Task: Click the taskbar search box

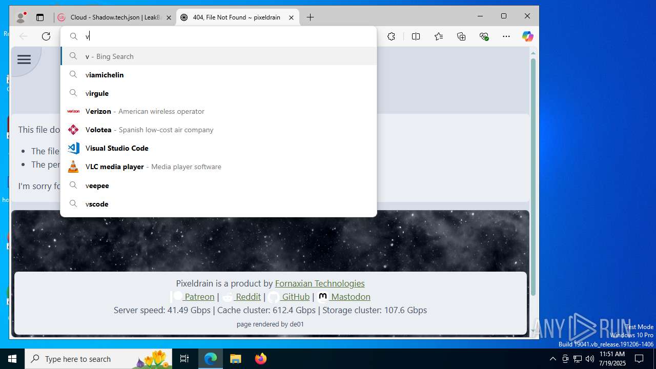Action: click(98, 359)
